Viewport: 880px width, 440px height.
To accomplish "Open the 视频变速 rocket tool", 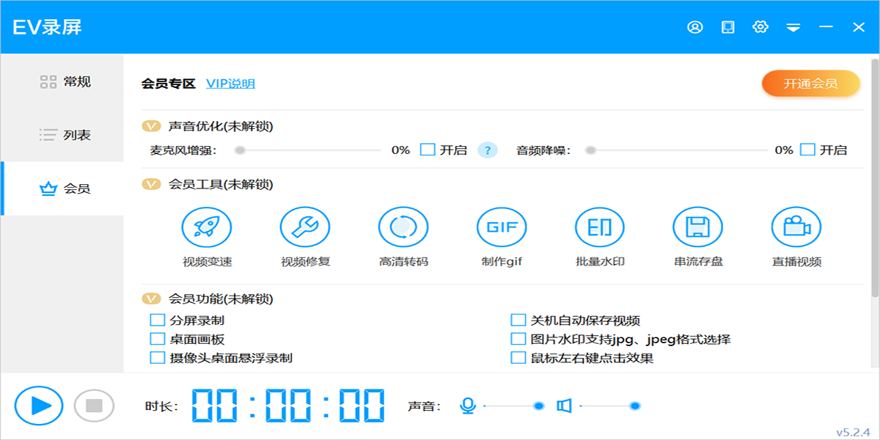I will pyautogui.click(x=207, y=227).
